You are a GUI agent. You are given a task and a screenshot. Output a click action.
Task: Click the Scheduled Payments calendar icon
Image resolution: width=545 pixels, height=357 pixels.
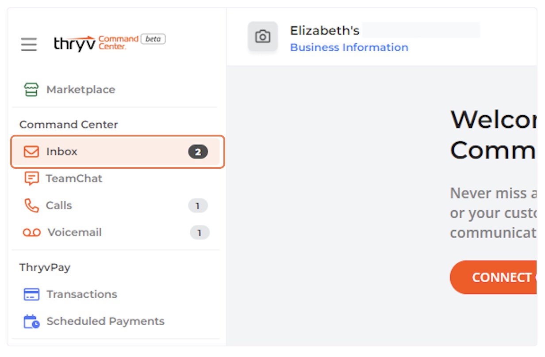click(31, 321)
